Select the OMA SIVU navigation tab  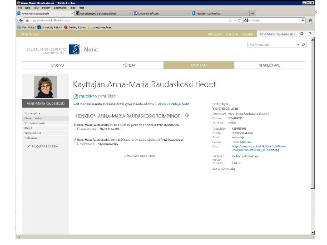199,65
